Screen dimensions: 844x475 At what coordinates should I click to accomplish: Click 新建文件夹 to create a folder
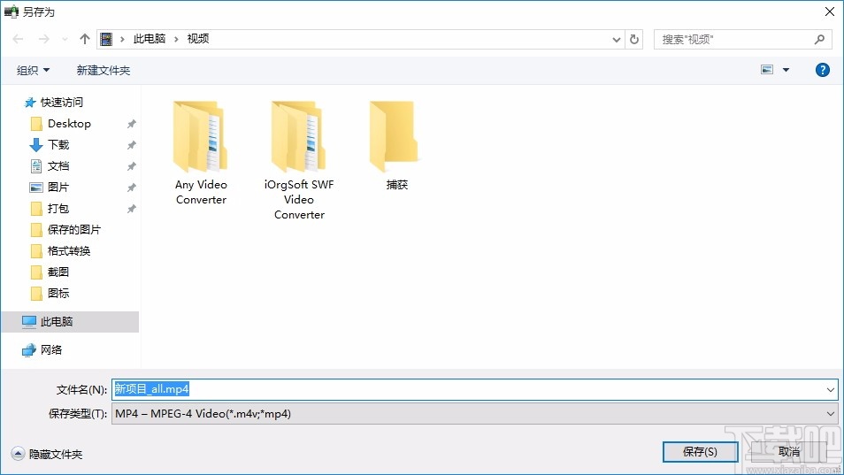[104, 70]
